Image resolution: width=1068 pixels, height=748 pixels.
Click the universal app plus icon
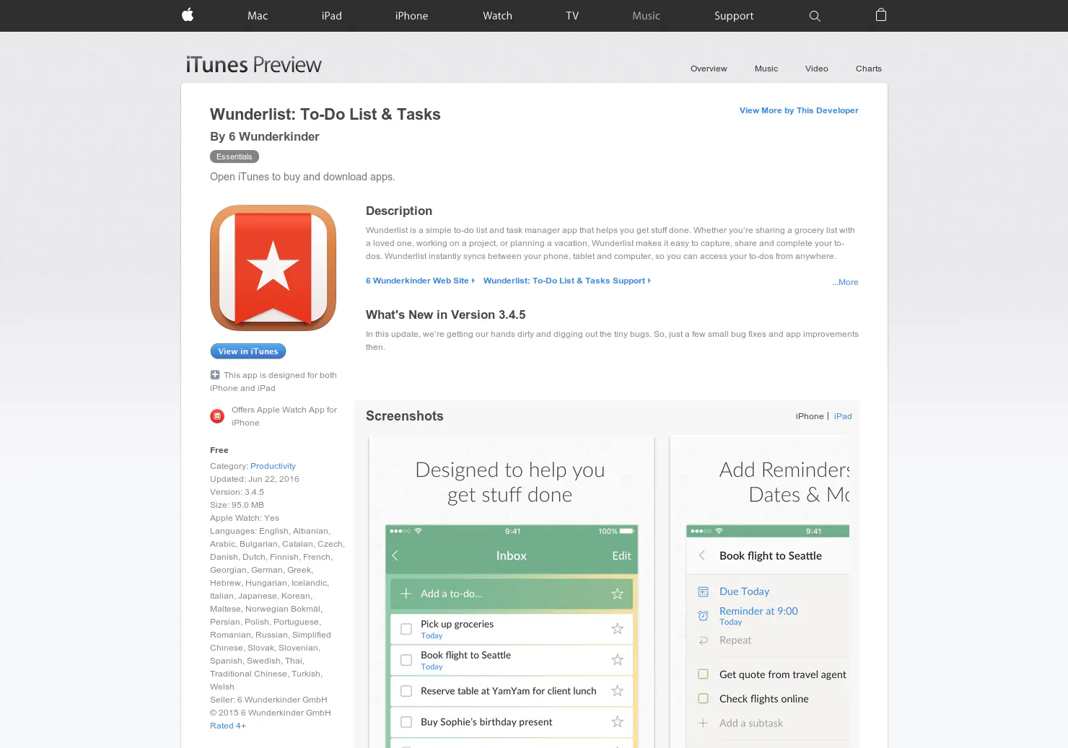pyautogui.click(x=215, y=374)
